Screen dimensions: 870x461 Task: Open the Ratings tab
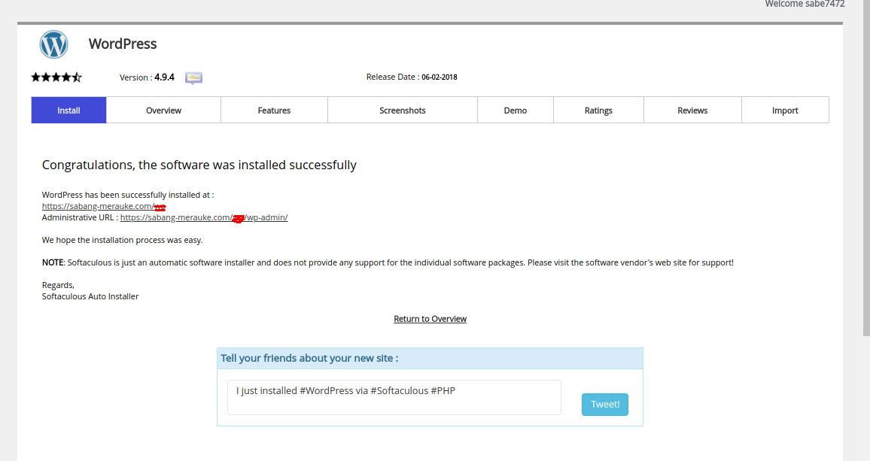(x=598, y=111)
